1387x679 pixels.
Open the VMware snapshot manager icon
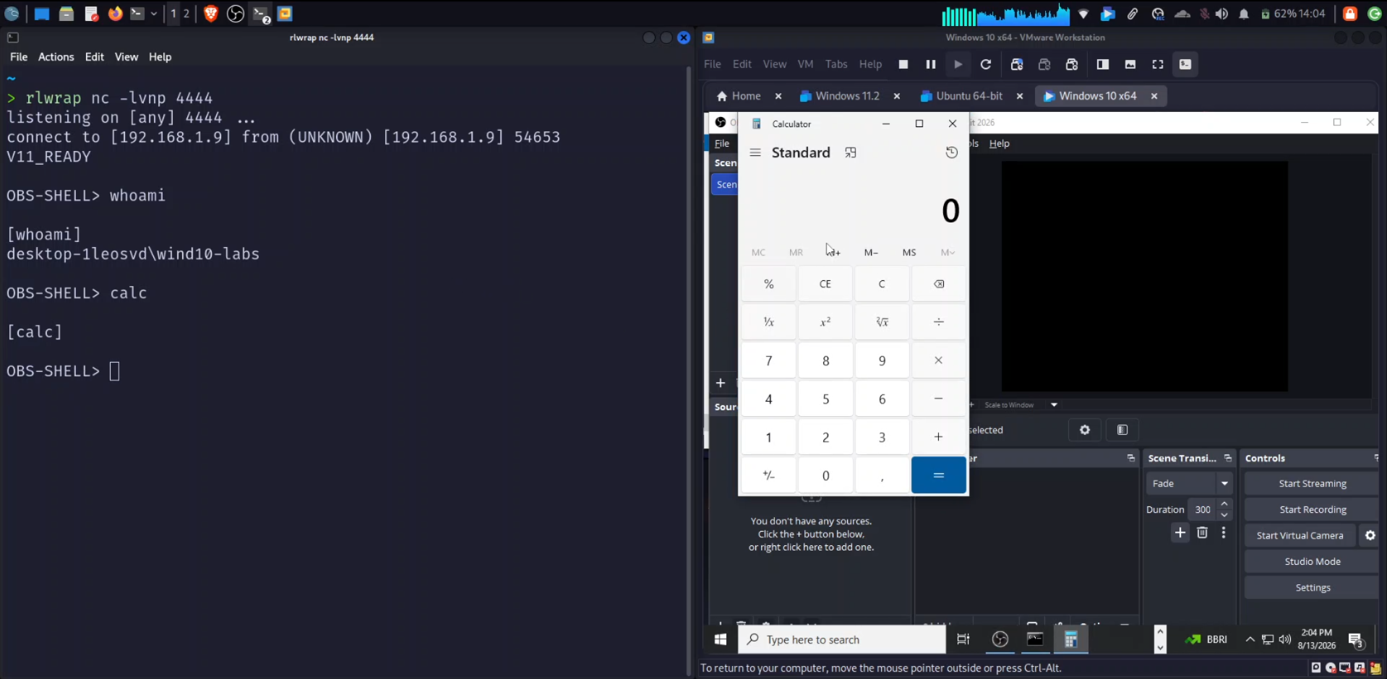tap(1072, 64)
